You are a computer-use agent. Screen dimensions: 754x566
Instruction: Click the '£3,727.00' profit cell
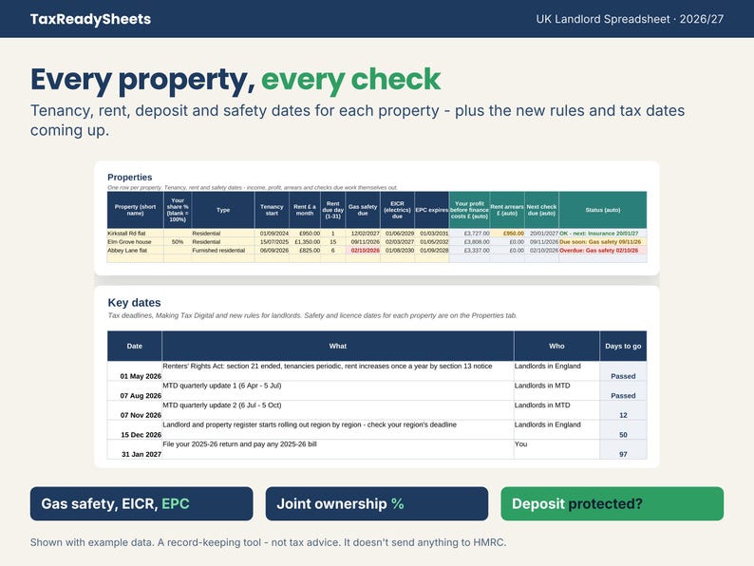point(469,234)
